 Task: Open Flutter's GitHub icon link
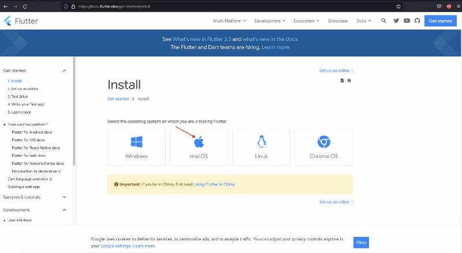pos(417,21)
